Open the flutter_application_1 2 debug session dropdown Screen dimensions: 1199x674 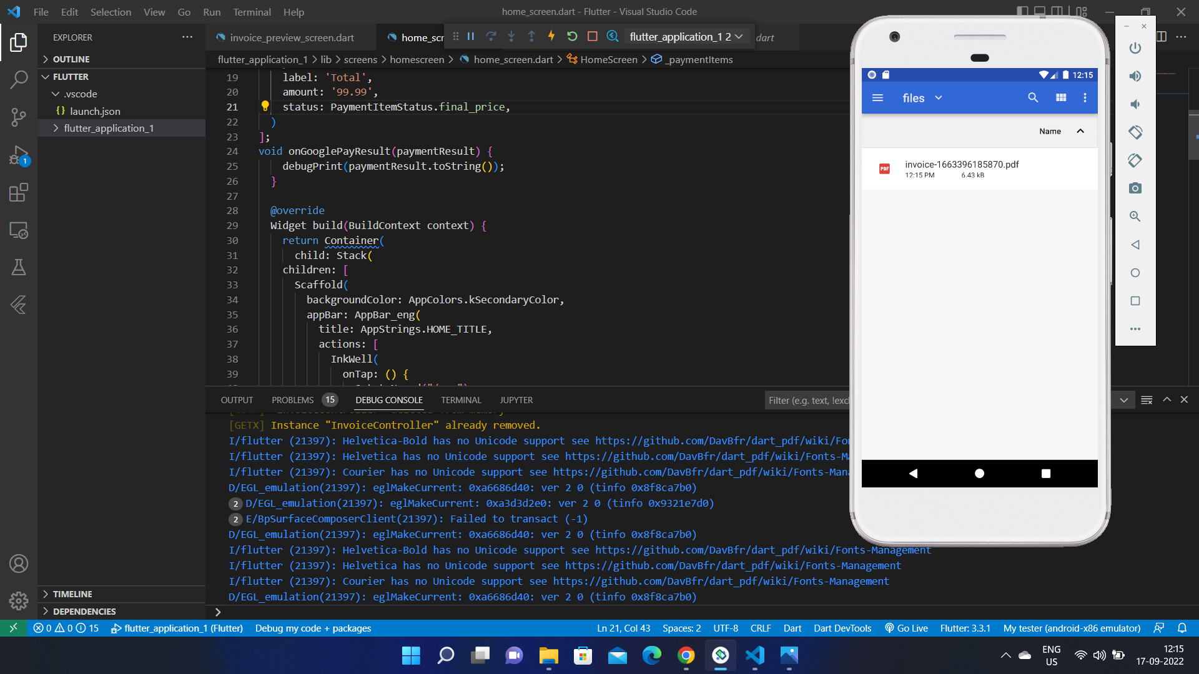(686, 37)
